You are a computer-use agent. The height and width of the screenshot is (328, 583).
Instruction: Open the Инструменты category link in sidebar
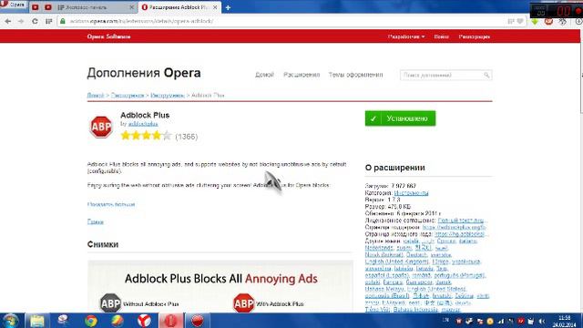tap(411, 193)
